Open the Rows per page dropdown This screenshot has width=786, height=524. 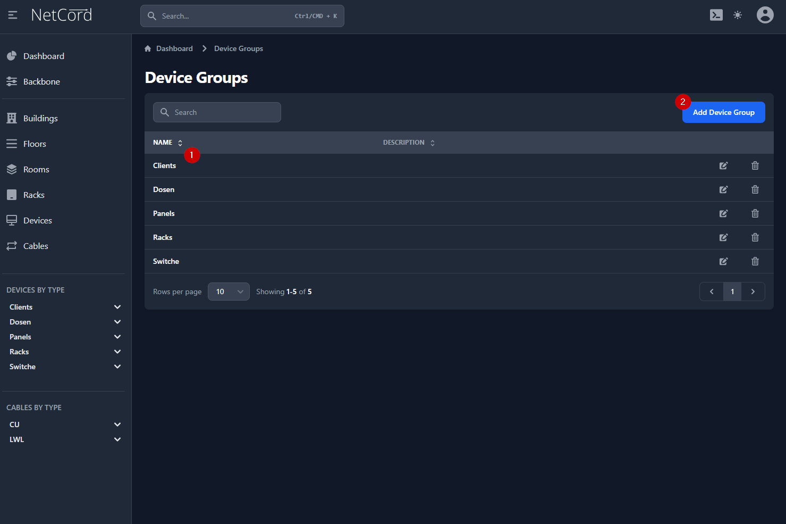pos(229,292)
